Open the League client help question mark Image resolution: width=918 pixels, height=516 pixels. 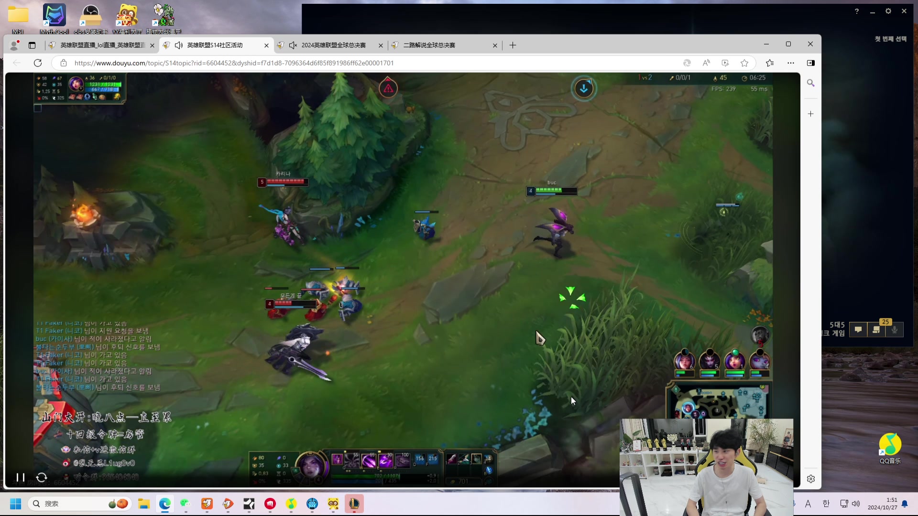[x=857, y=11]
